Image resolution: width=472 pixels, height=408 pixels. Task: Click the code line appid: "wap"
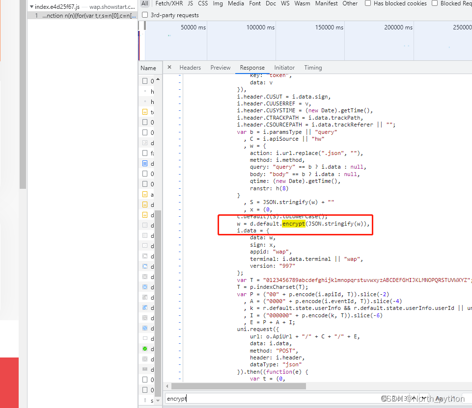pyautogui.click(x=271, y=252)
